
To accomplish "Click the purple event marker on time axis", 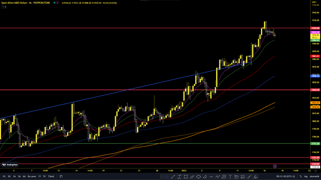I will tap(275, 166).
